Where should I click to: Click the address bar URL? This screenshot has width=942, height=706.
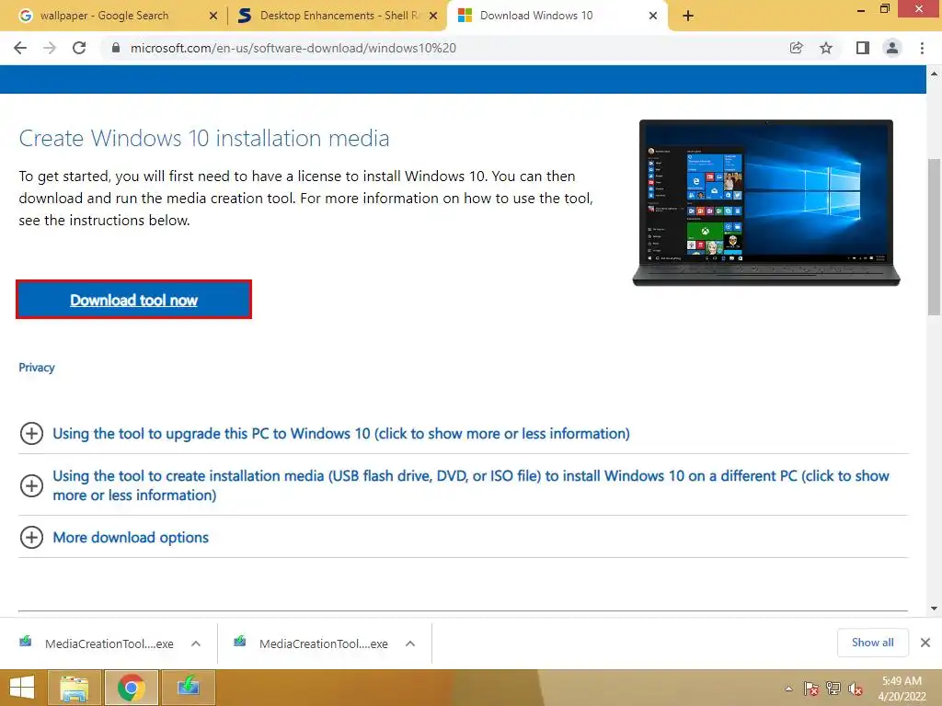293,48
